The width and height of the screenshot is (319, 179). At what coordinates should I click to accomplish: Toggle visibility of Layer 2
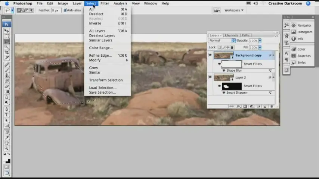coord(210,77)
